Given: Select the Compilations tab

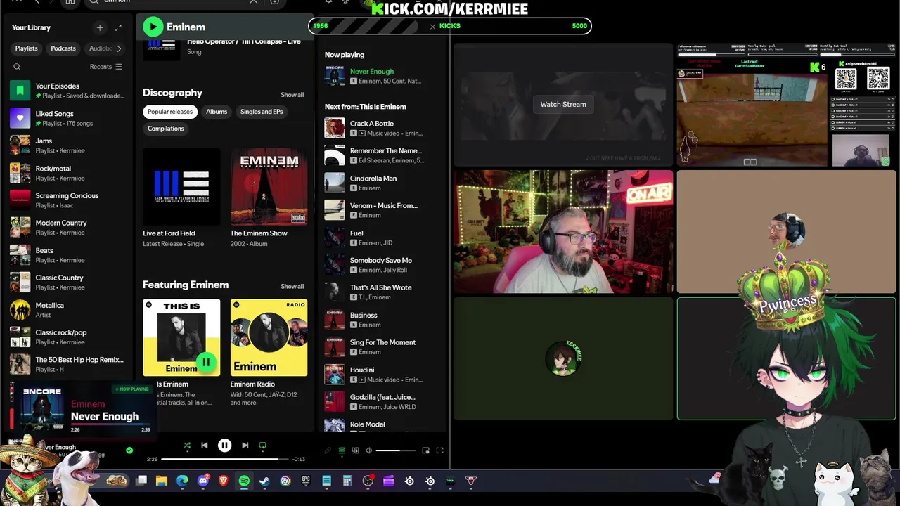Looking at the screenshot, I should click(166, 129).
